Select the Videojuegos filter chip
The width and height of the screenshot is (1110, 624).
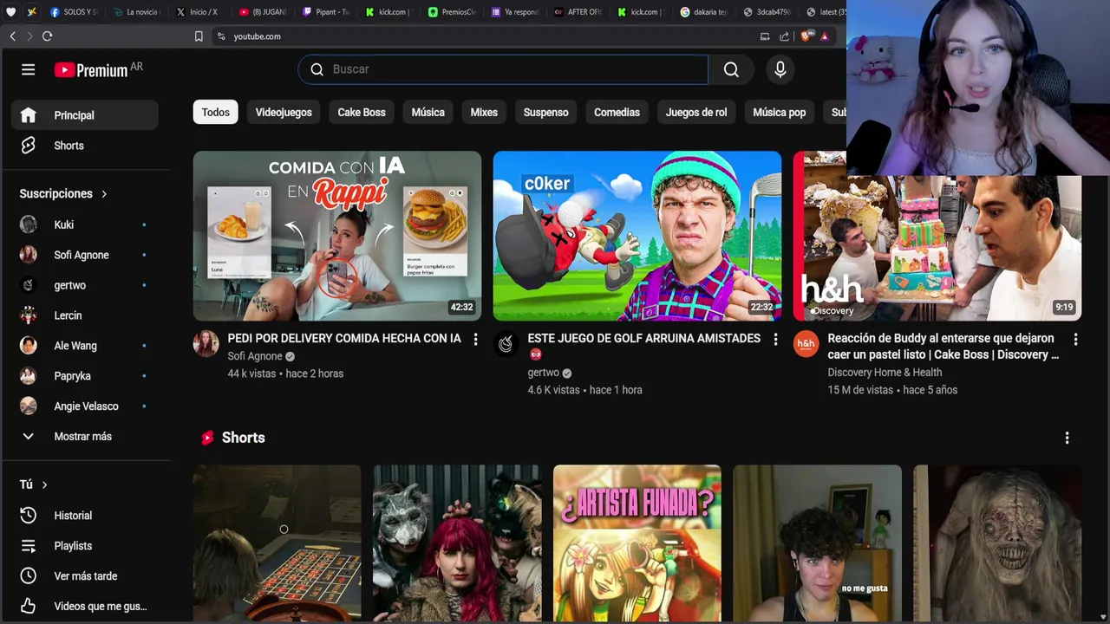(284, 113)
